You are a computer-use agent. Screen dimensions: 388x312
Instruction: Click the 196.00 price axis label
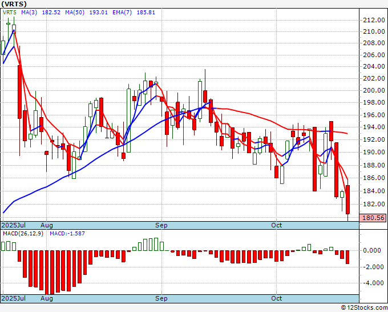(x=374, y=115)
